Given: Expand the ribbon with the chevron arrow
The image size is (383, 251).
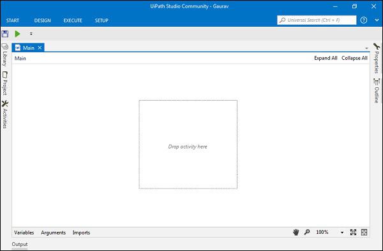Looking at the screenshot, I should tap(377, 20).
